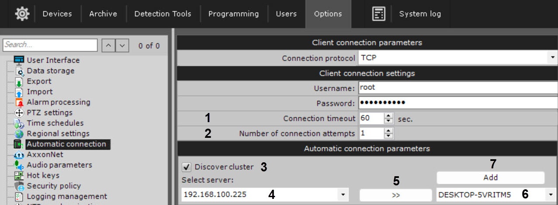Select the User Interface monitor icon
Image resolution: width=558 pixels, height=205 pixels.
[x=19, y=60]
